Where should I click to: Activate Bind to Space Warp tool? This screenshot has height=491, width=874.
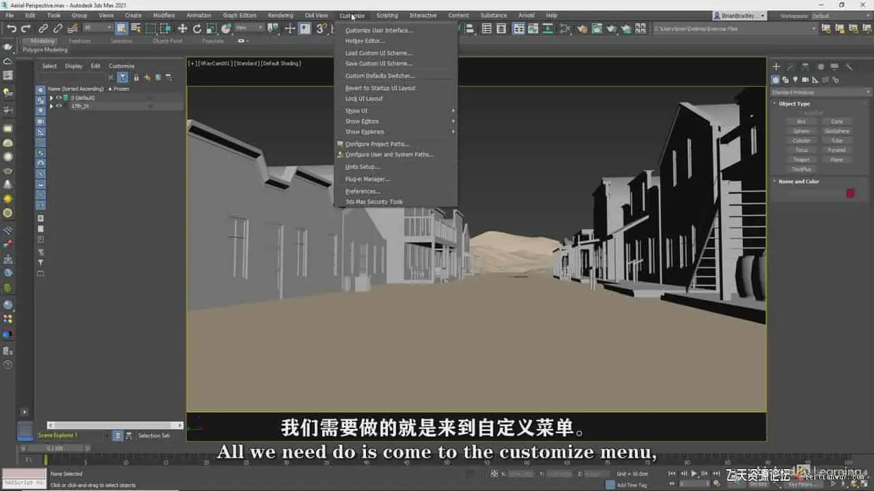72,29
